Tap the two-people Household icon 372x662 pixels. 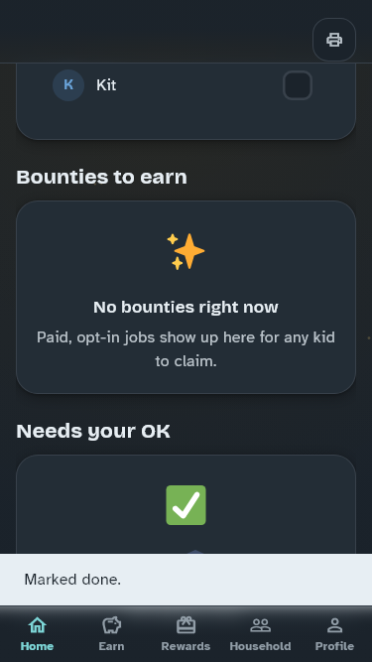[260, 625]
